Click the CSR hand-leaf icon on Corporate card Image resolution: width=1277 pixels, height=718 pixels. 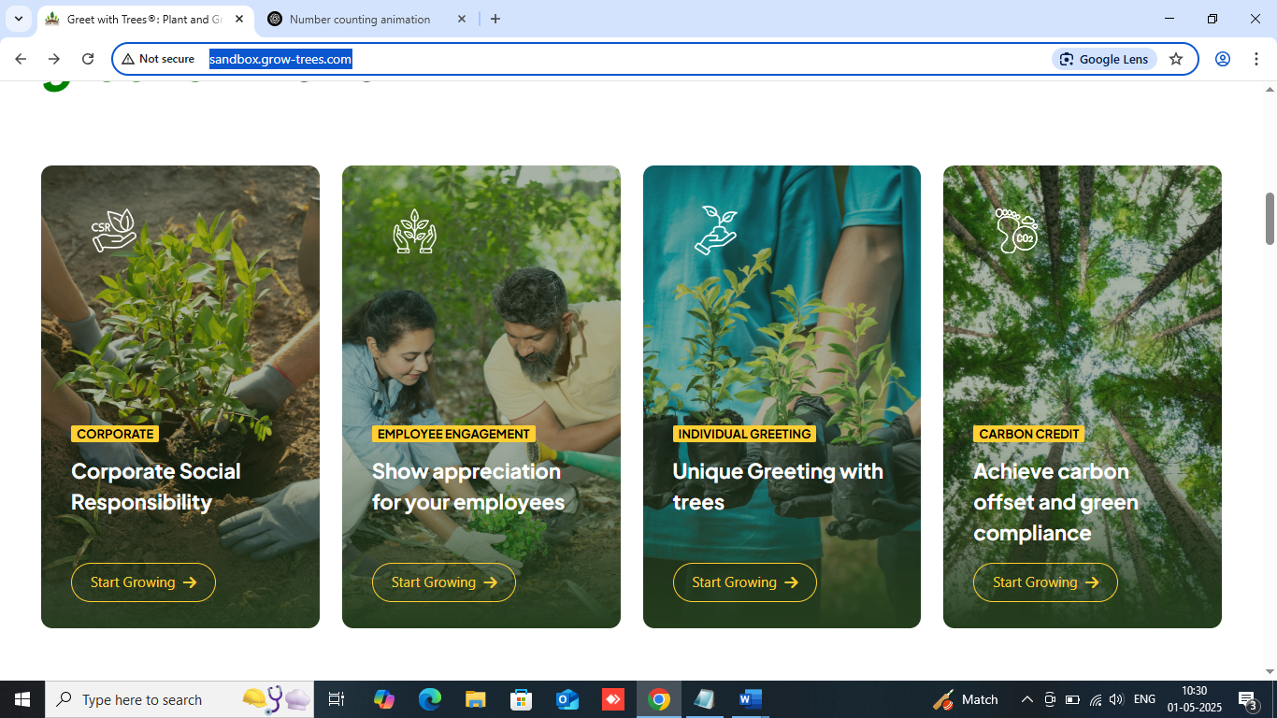click(114, 230)
